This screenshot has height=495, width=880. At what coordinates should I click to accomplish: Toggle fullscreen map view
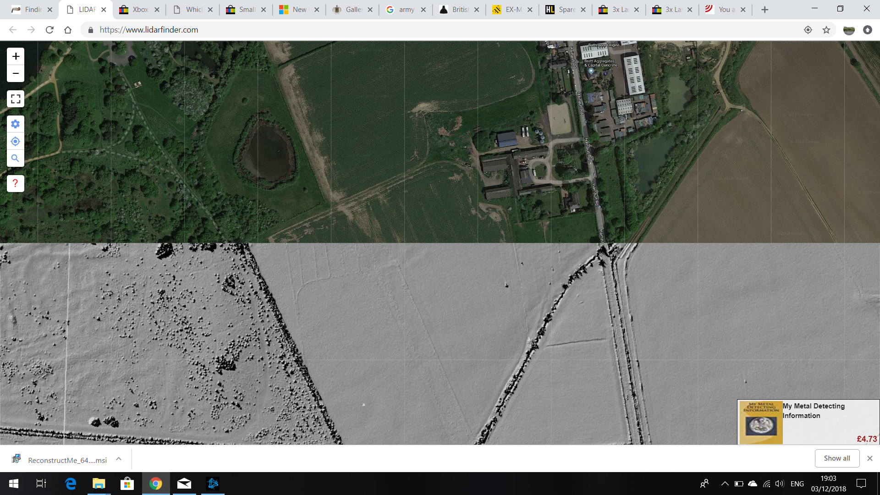pyautogui.click(x=16, y=99)
